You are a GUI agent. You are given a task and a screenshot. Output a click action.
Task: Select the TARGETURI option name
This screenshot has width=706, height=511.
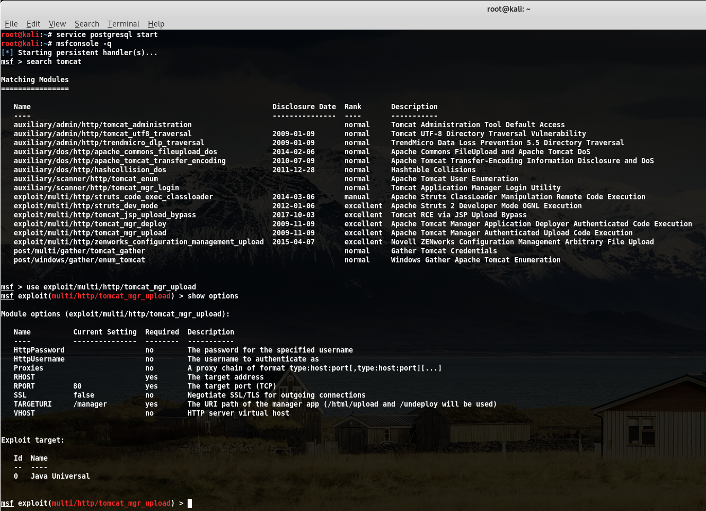click(33, 404)
